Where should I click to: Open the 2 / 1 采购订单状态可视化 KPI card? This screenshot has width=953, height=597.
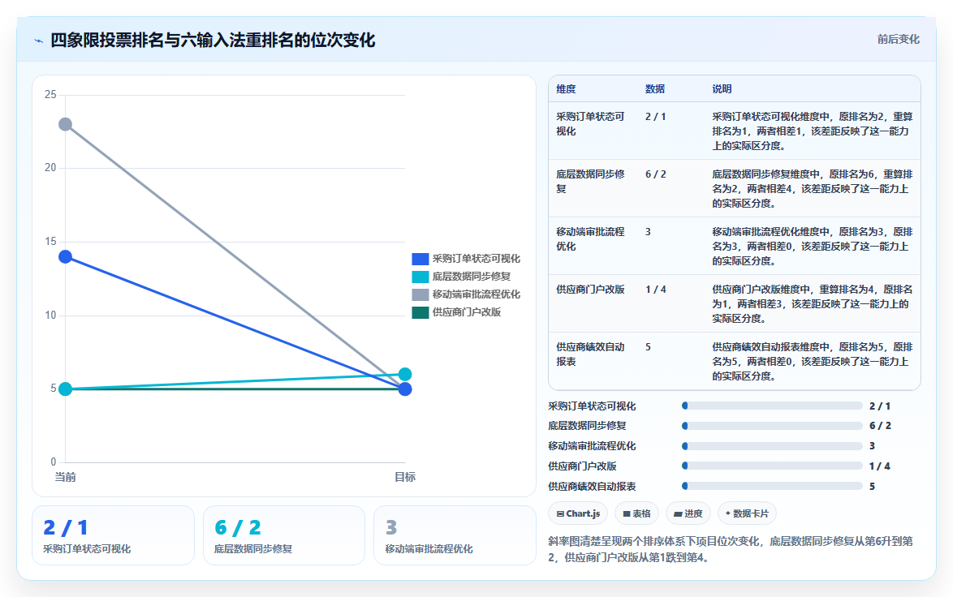pos(113,535)
